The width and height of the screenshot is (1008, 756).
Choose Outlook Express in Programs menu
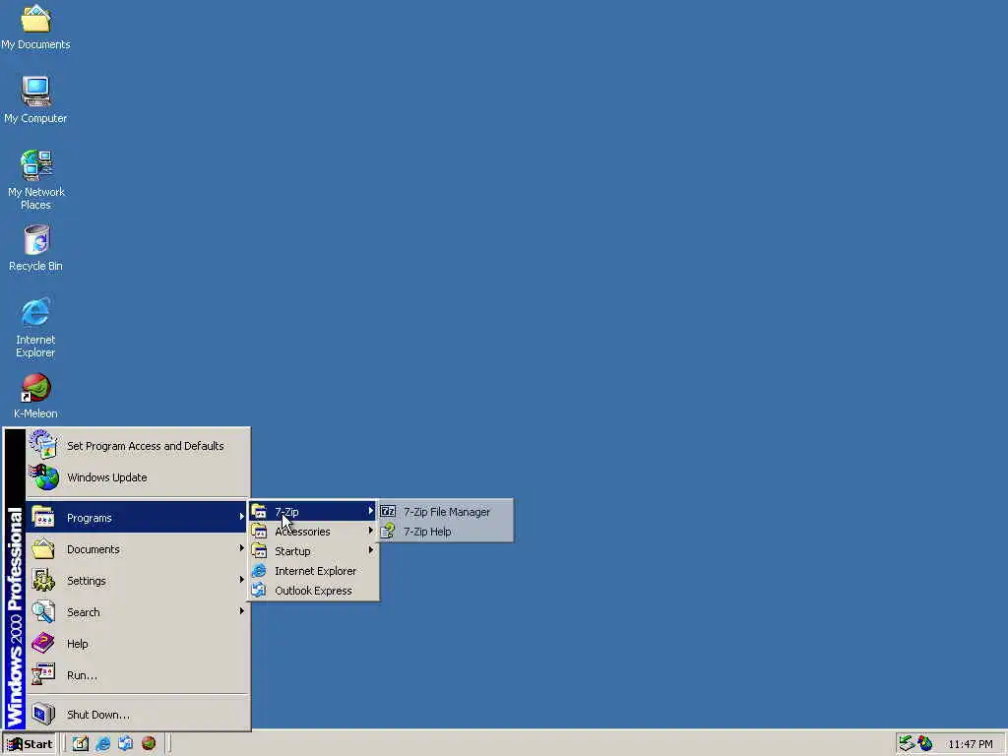click(313, 591)
